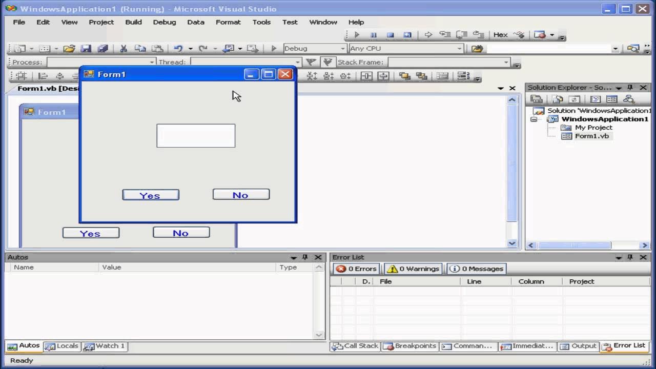656x369 pixels.
Task: Click No button in the designer form
Action: pyautogui.click(x=181, y=233)
